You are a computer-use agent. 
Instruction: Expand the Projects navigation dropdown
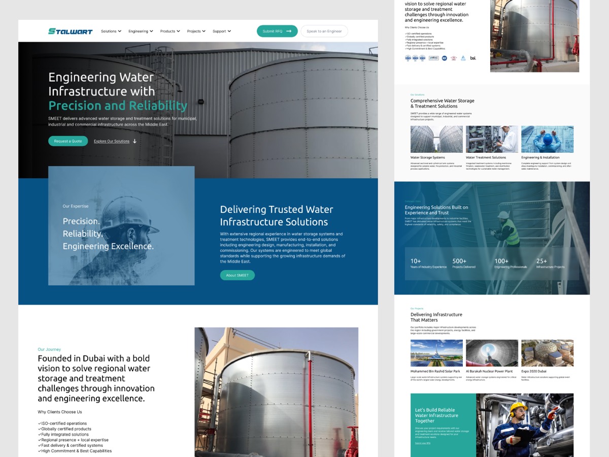(x=196, y=31)
